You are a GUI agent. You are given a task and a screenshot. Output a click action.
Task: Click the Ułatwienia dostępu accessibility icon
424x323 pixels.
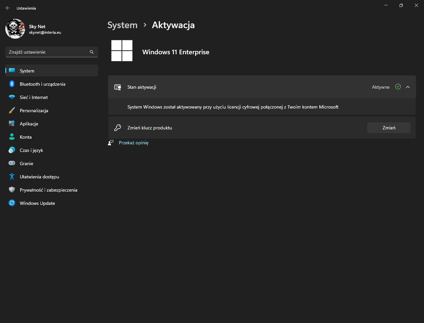click(12, 176)
